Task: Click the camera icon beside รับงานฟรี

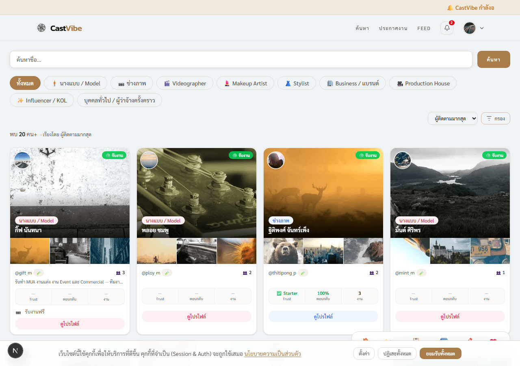Action: coord(18,312)
